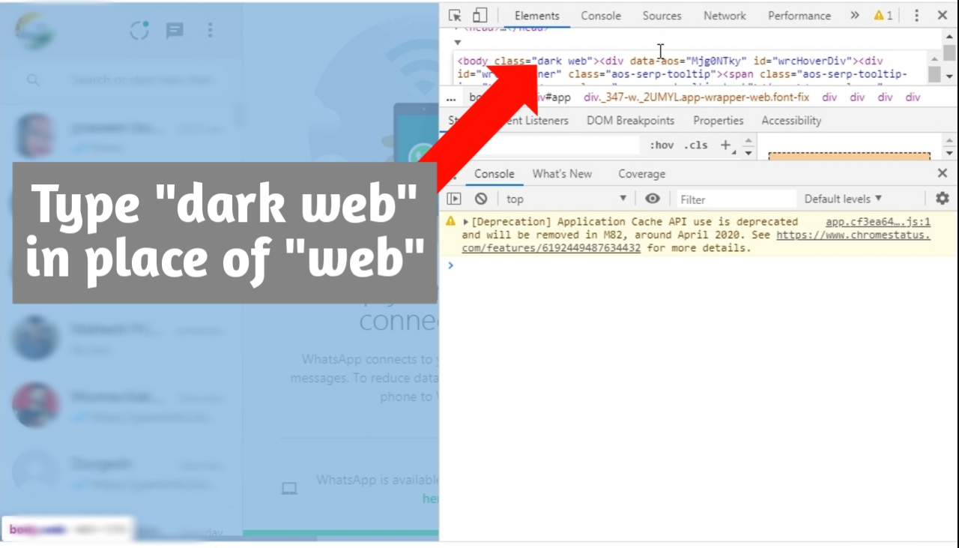The height and width of the screenshot is (548, 959).
Task: Clear the console with the ban icon
Action: point(481,199)
